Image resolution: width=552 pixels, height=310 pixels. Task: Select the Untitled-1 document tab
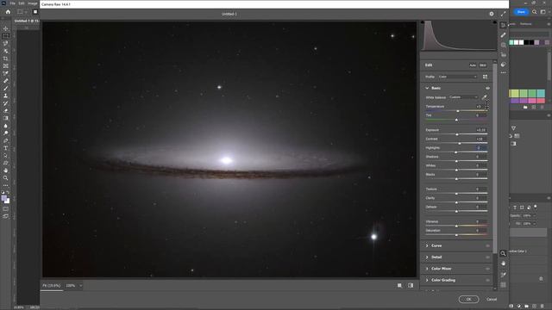pyautogui.click(x=27, y=21)
